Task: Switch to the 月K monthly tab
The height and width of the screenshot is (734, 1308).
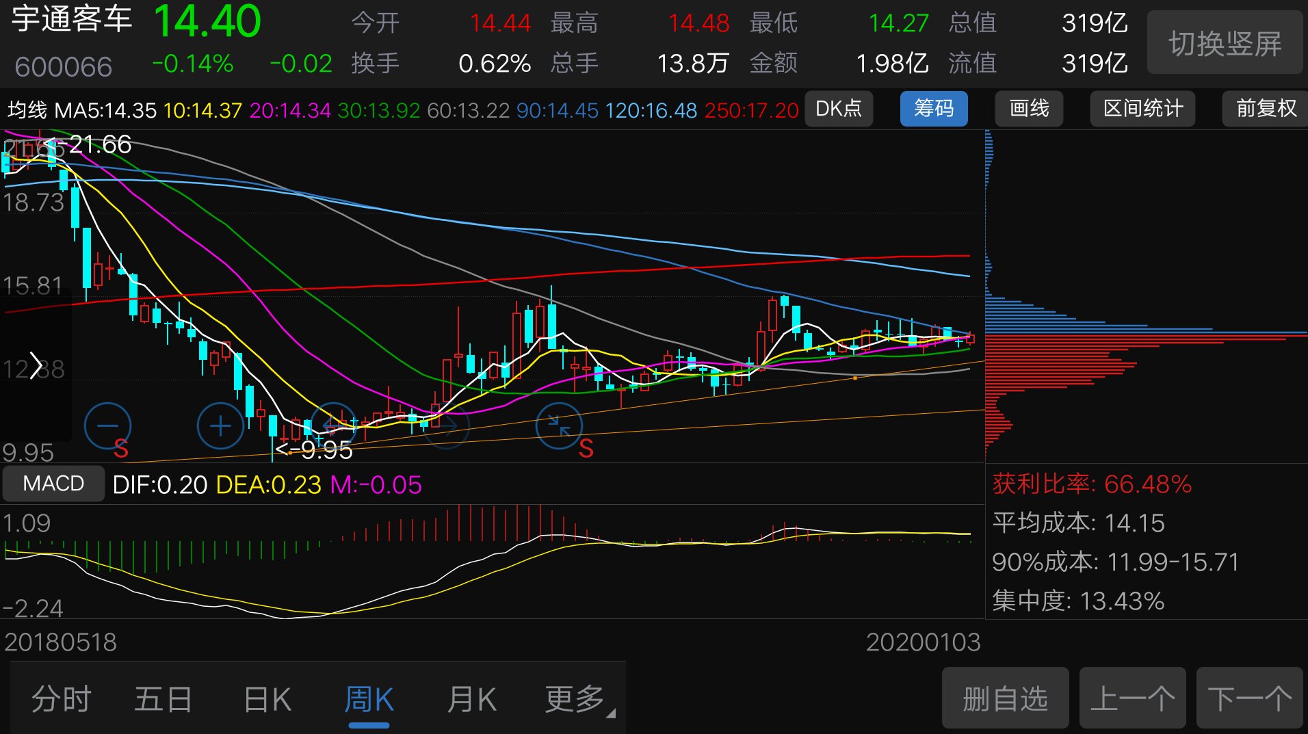Action: pos(471,699)
